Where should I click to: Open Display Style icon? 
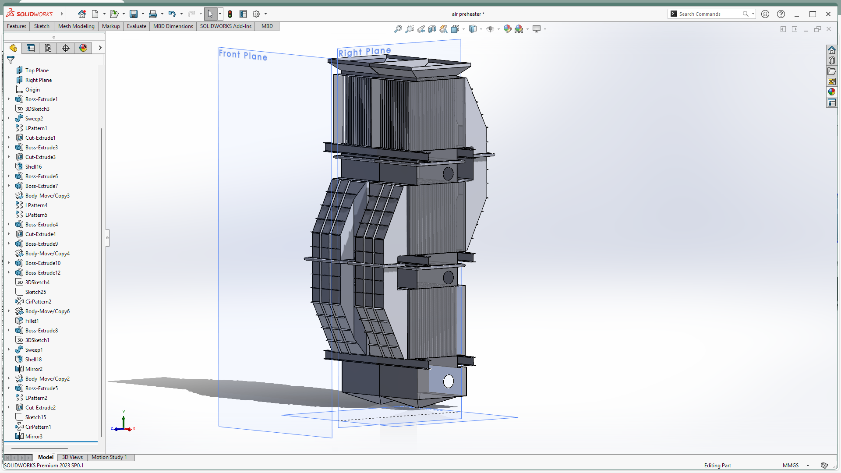(473, 29)
